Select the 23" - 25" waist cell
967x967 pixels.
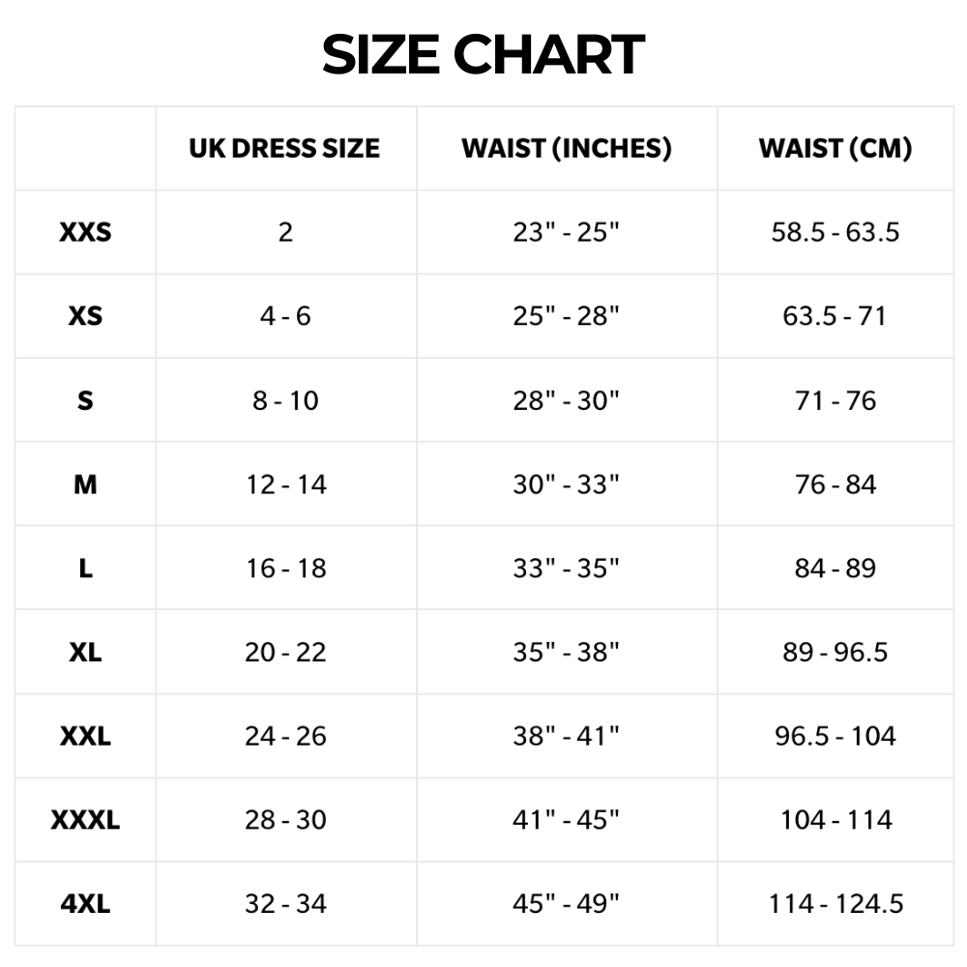tap(566, 233)
